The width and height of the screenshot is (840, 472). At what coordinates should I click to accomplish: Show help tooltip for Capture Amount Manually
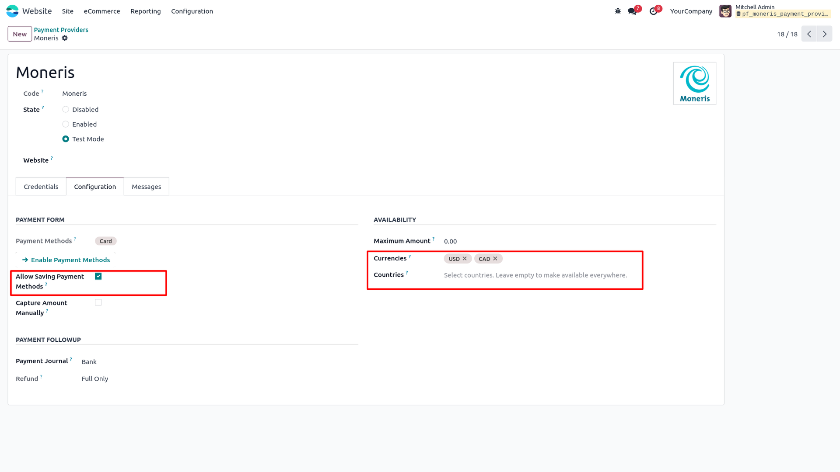tap(47, 311)
